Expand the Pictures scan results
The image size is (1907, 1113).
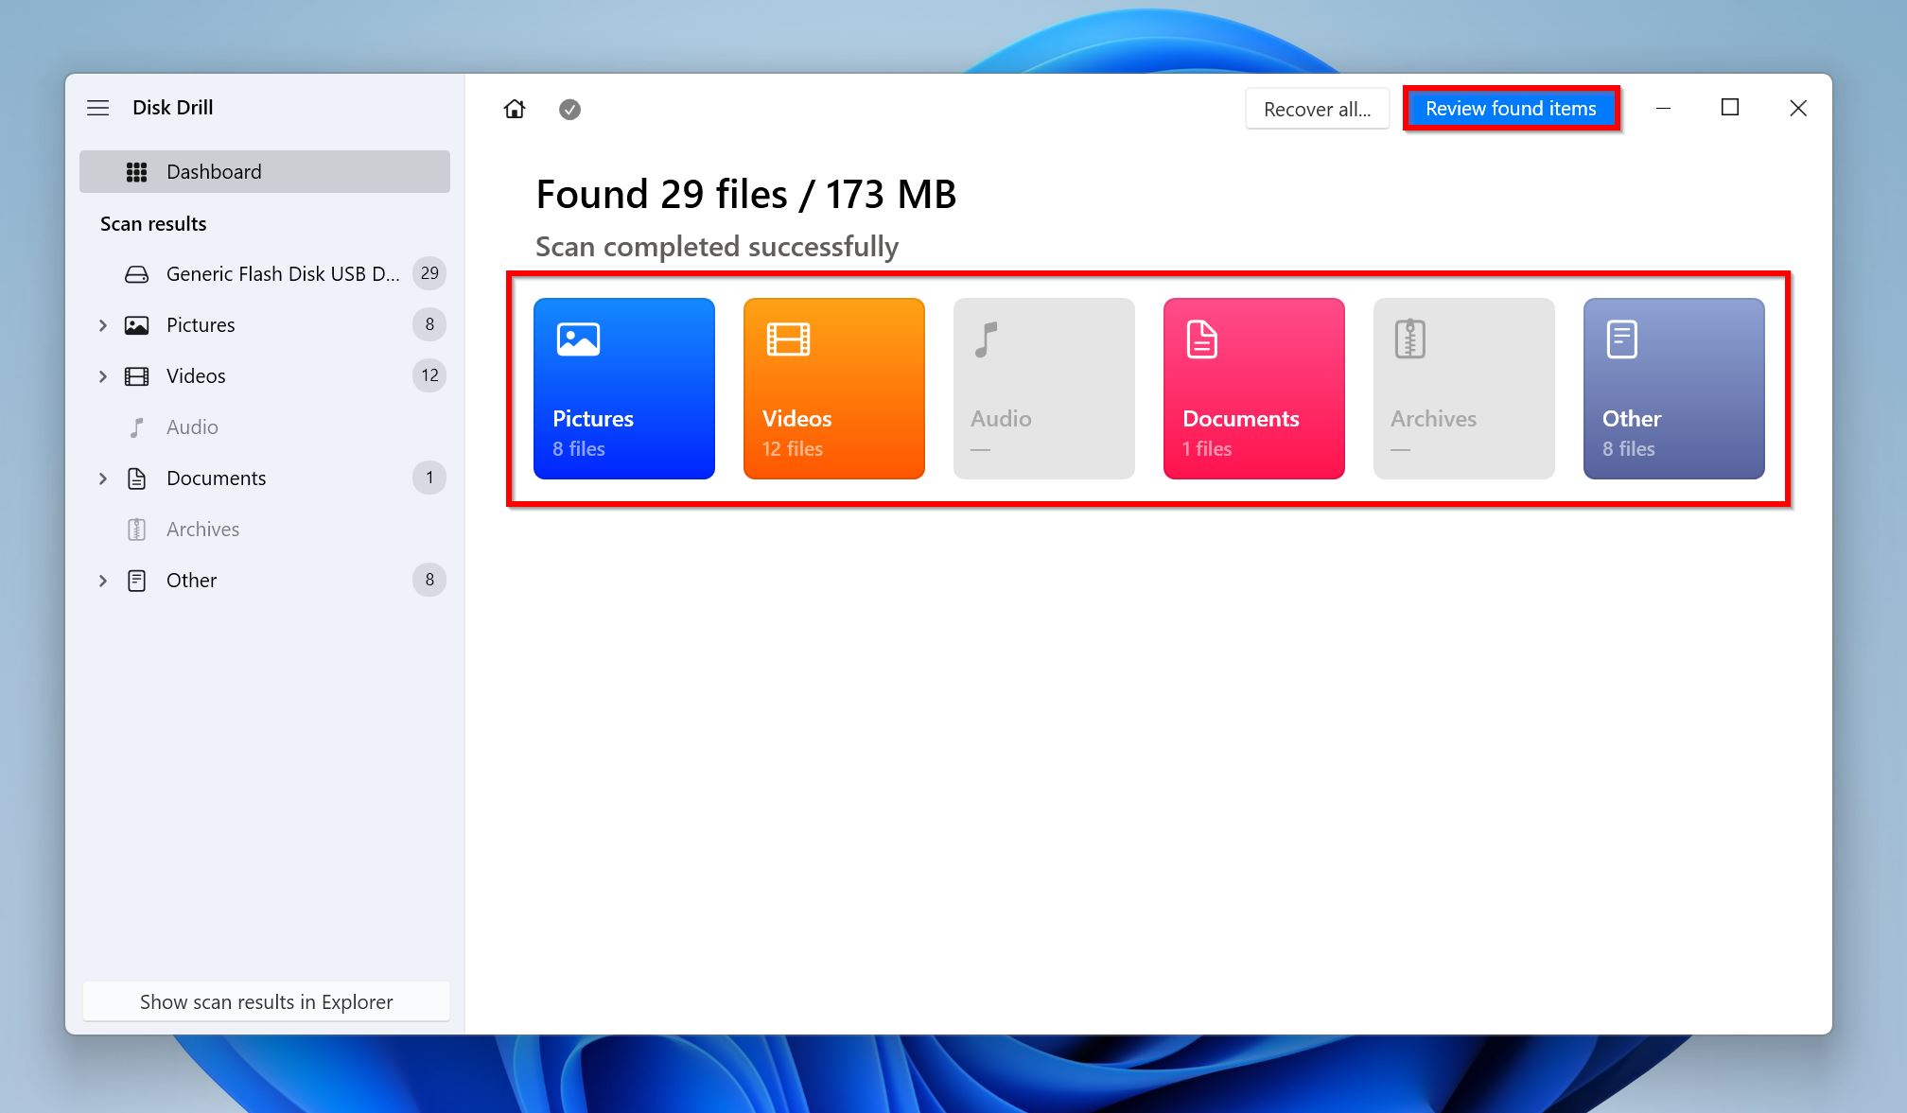[103, 323]
